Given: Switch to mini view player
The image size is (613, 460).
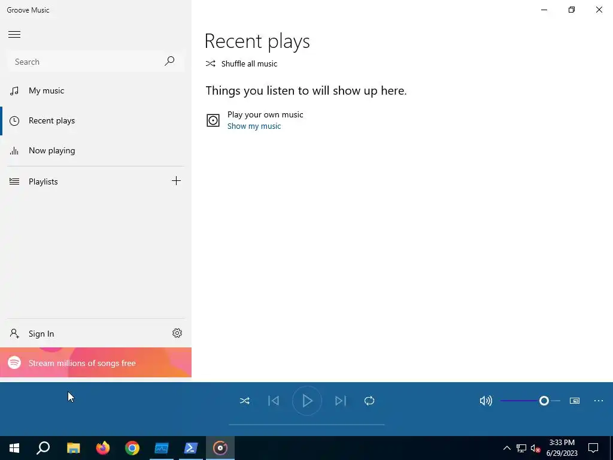Looking at the screenshot, I should coord(575,401).
